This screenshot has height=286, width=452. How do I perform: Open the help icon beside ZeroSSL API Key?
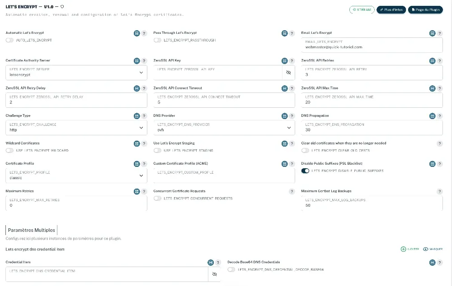click(x=292, y=61)
